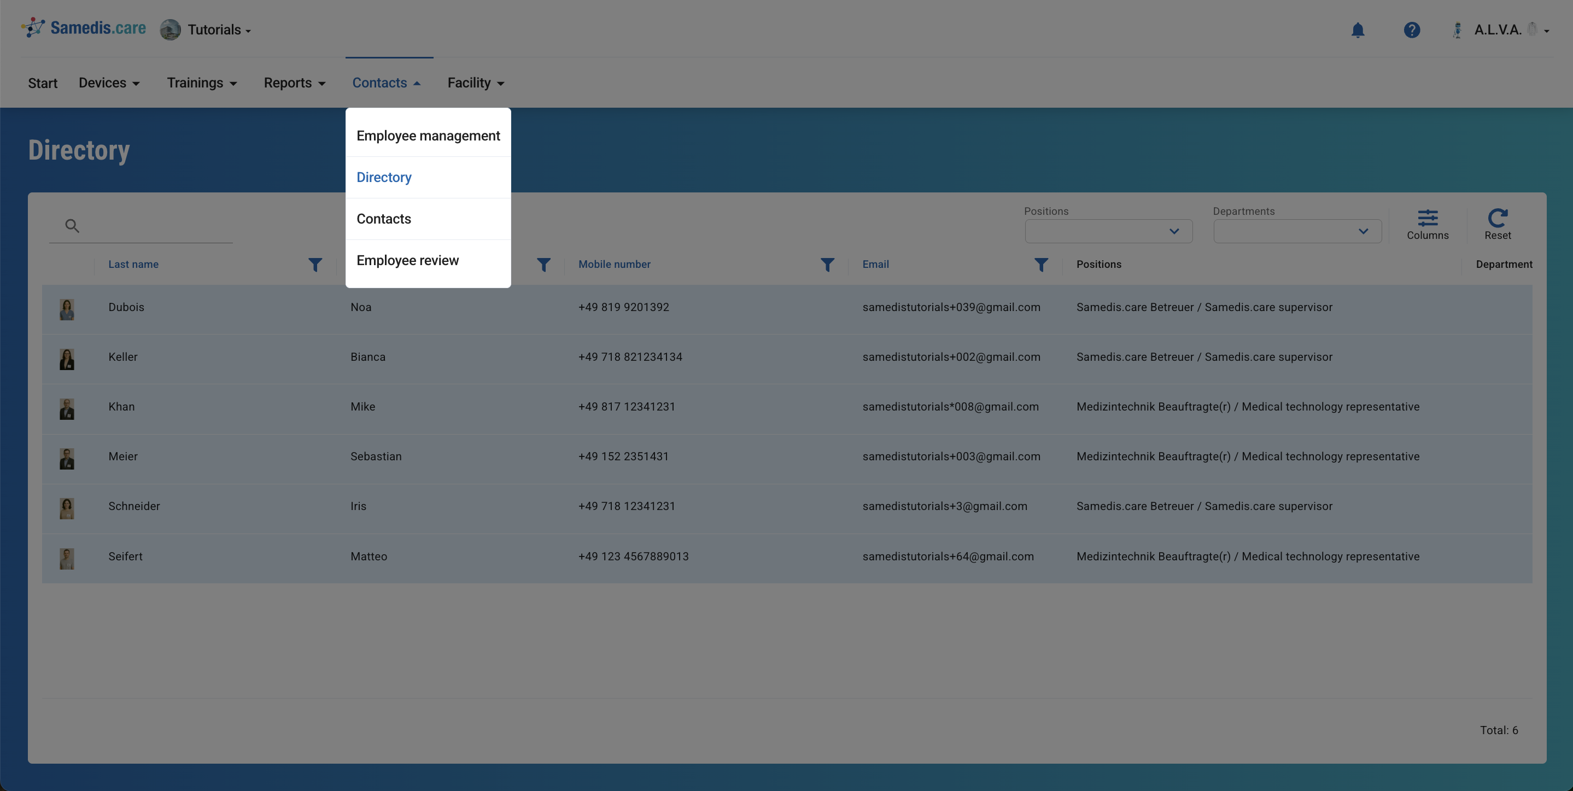The image size is (1573, 791).
Task: Click the Samedis.care logo
Action: click(x=84, y=28)
